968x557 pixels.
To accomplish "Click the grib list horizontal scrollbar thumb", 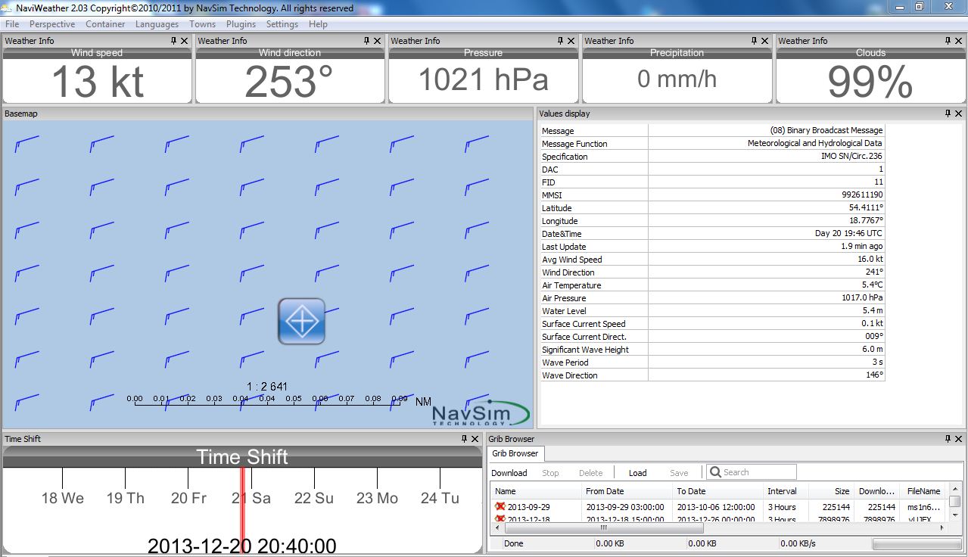I will coord(603,527).
